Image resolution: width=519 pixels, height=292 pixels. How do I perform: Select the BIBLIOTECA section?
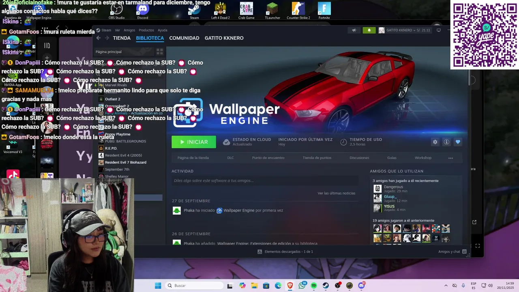pyautogui.click(x=150, y=38)
